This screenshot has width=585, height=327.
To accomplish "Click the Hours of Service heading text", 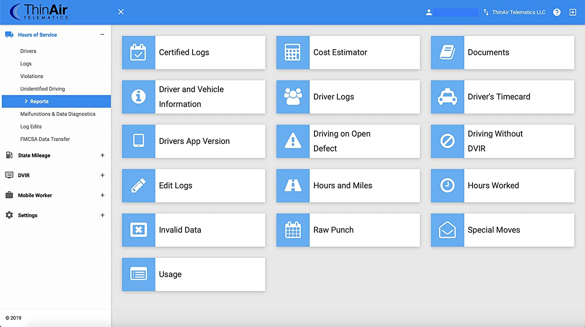I will coord(37,35).
